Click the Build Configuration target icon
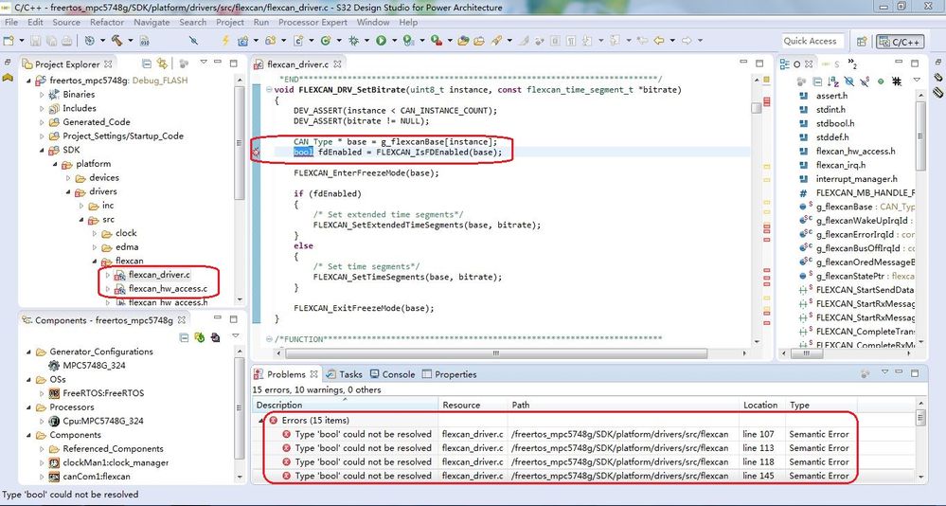The height and width of the screenshot is (506, 946). [89, 41]
